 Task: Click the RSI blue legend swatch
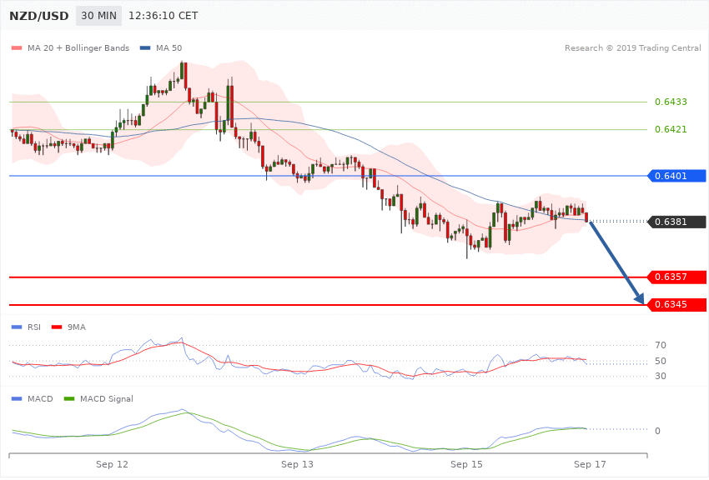point(17,327)
